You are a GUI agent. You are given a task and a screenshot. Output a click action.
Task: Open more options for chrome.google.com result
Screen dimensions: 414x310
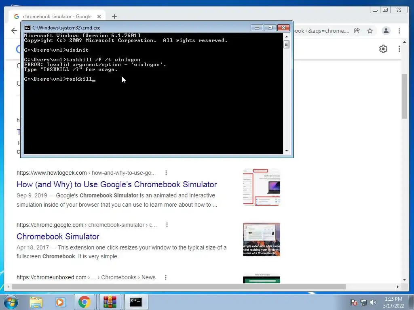pyautogui.click(x=167, y=225)
